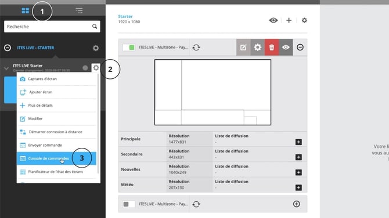This screenshot has width=389, height=218.
Task: Select Plus de détails menu item
Action: (56, 106)
